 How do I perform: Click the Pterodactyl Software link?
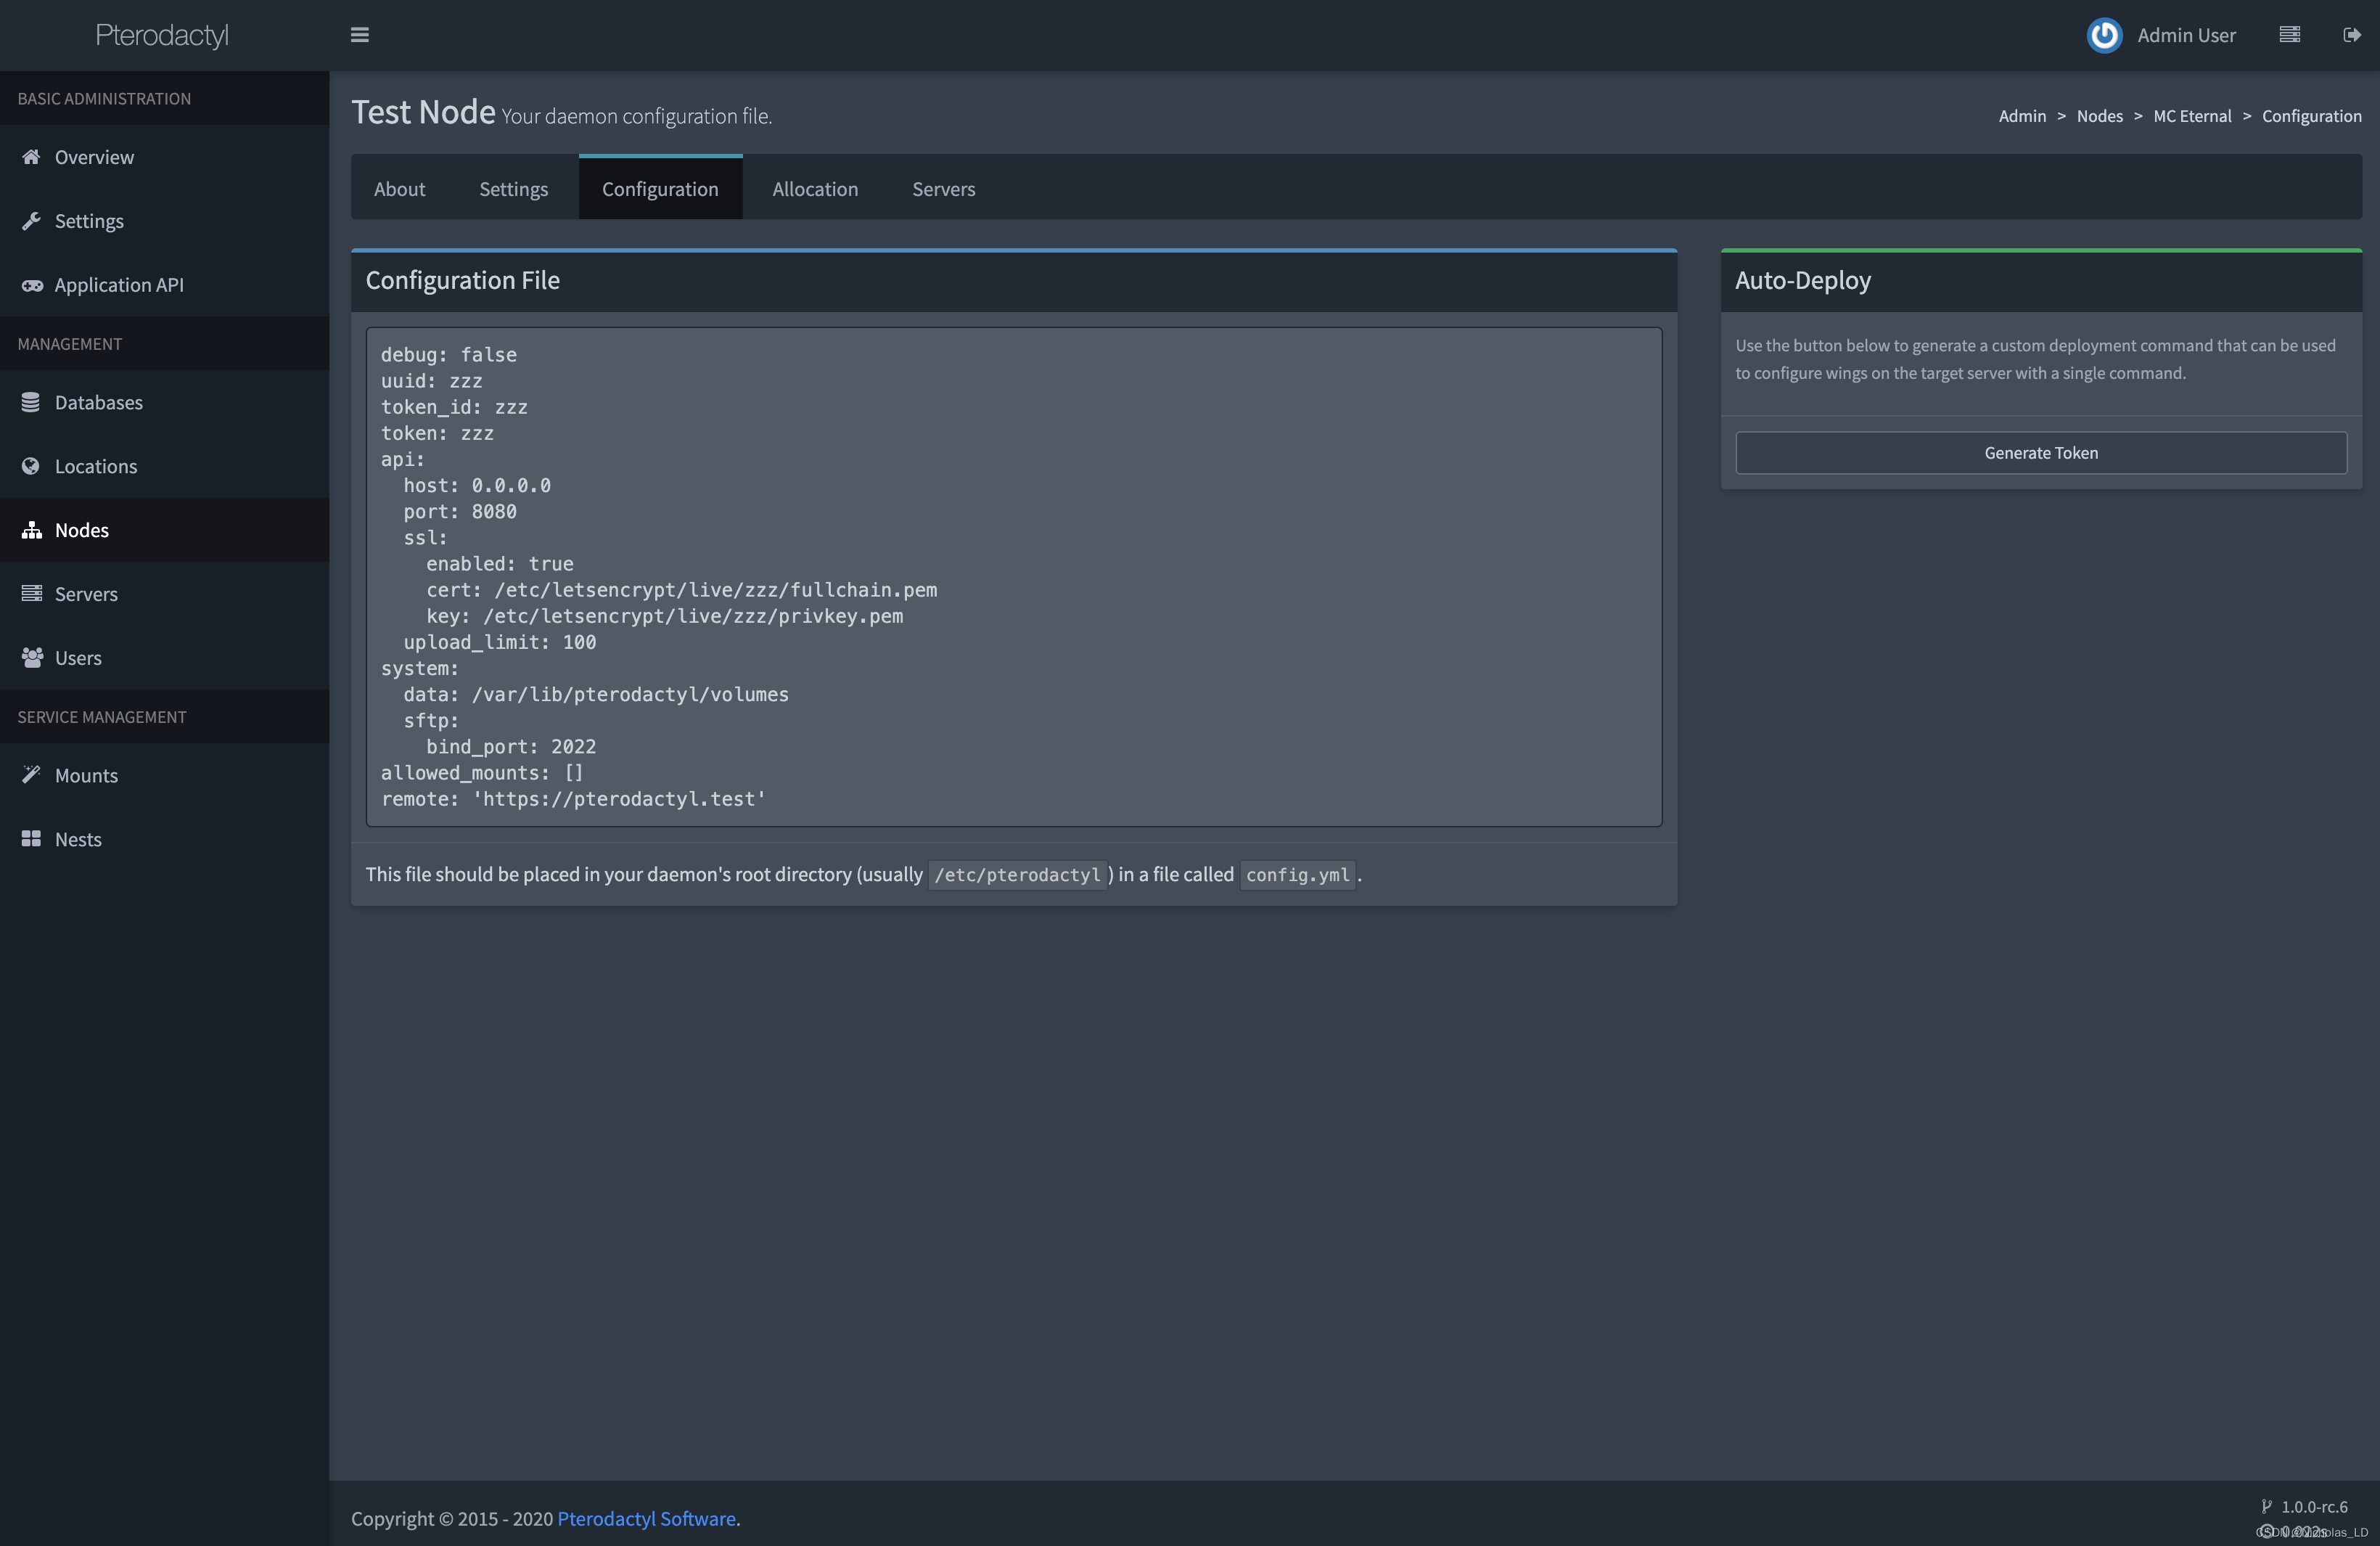645,1518
